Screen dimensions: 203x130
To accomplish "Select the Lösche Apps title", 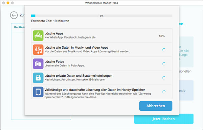I will (x=54, y=33).
